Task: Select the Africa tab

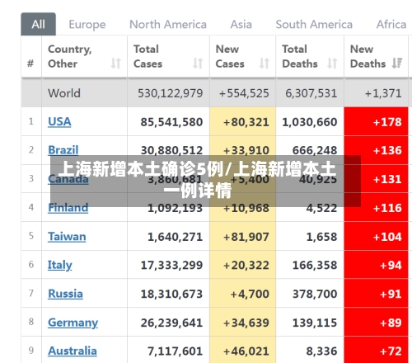Action: 391,25
